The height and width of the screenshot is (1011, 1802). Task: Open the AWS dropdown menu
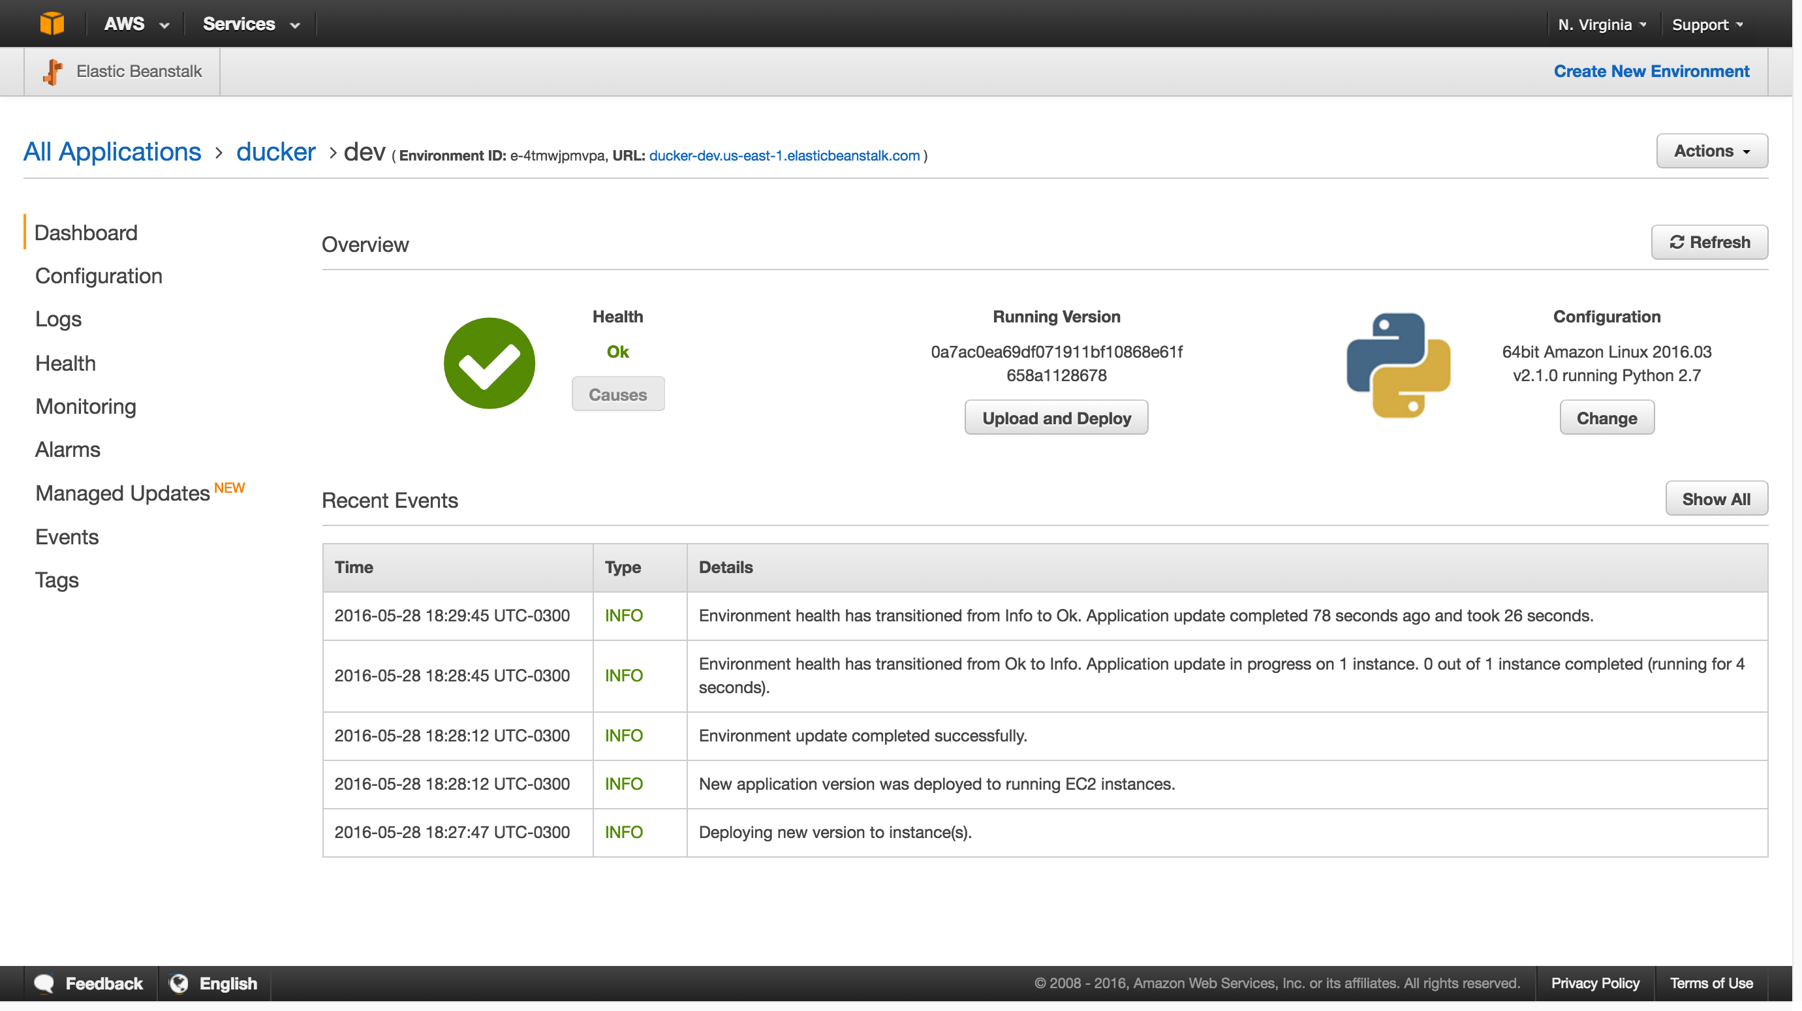click(x=136, y=23)
